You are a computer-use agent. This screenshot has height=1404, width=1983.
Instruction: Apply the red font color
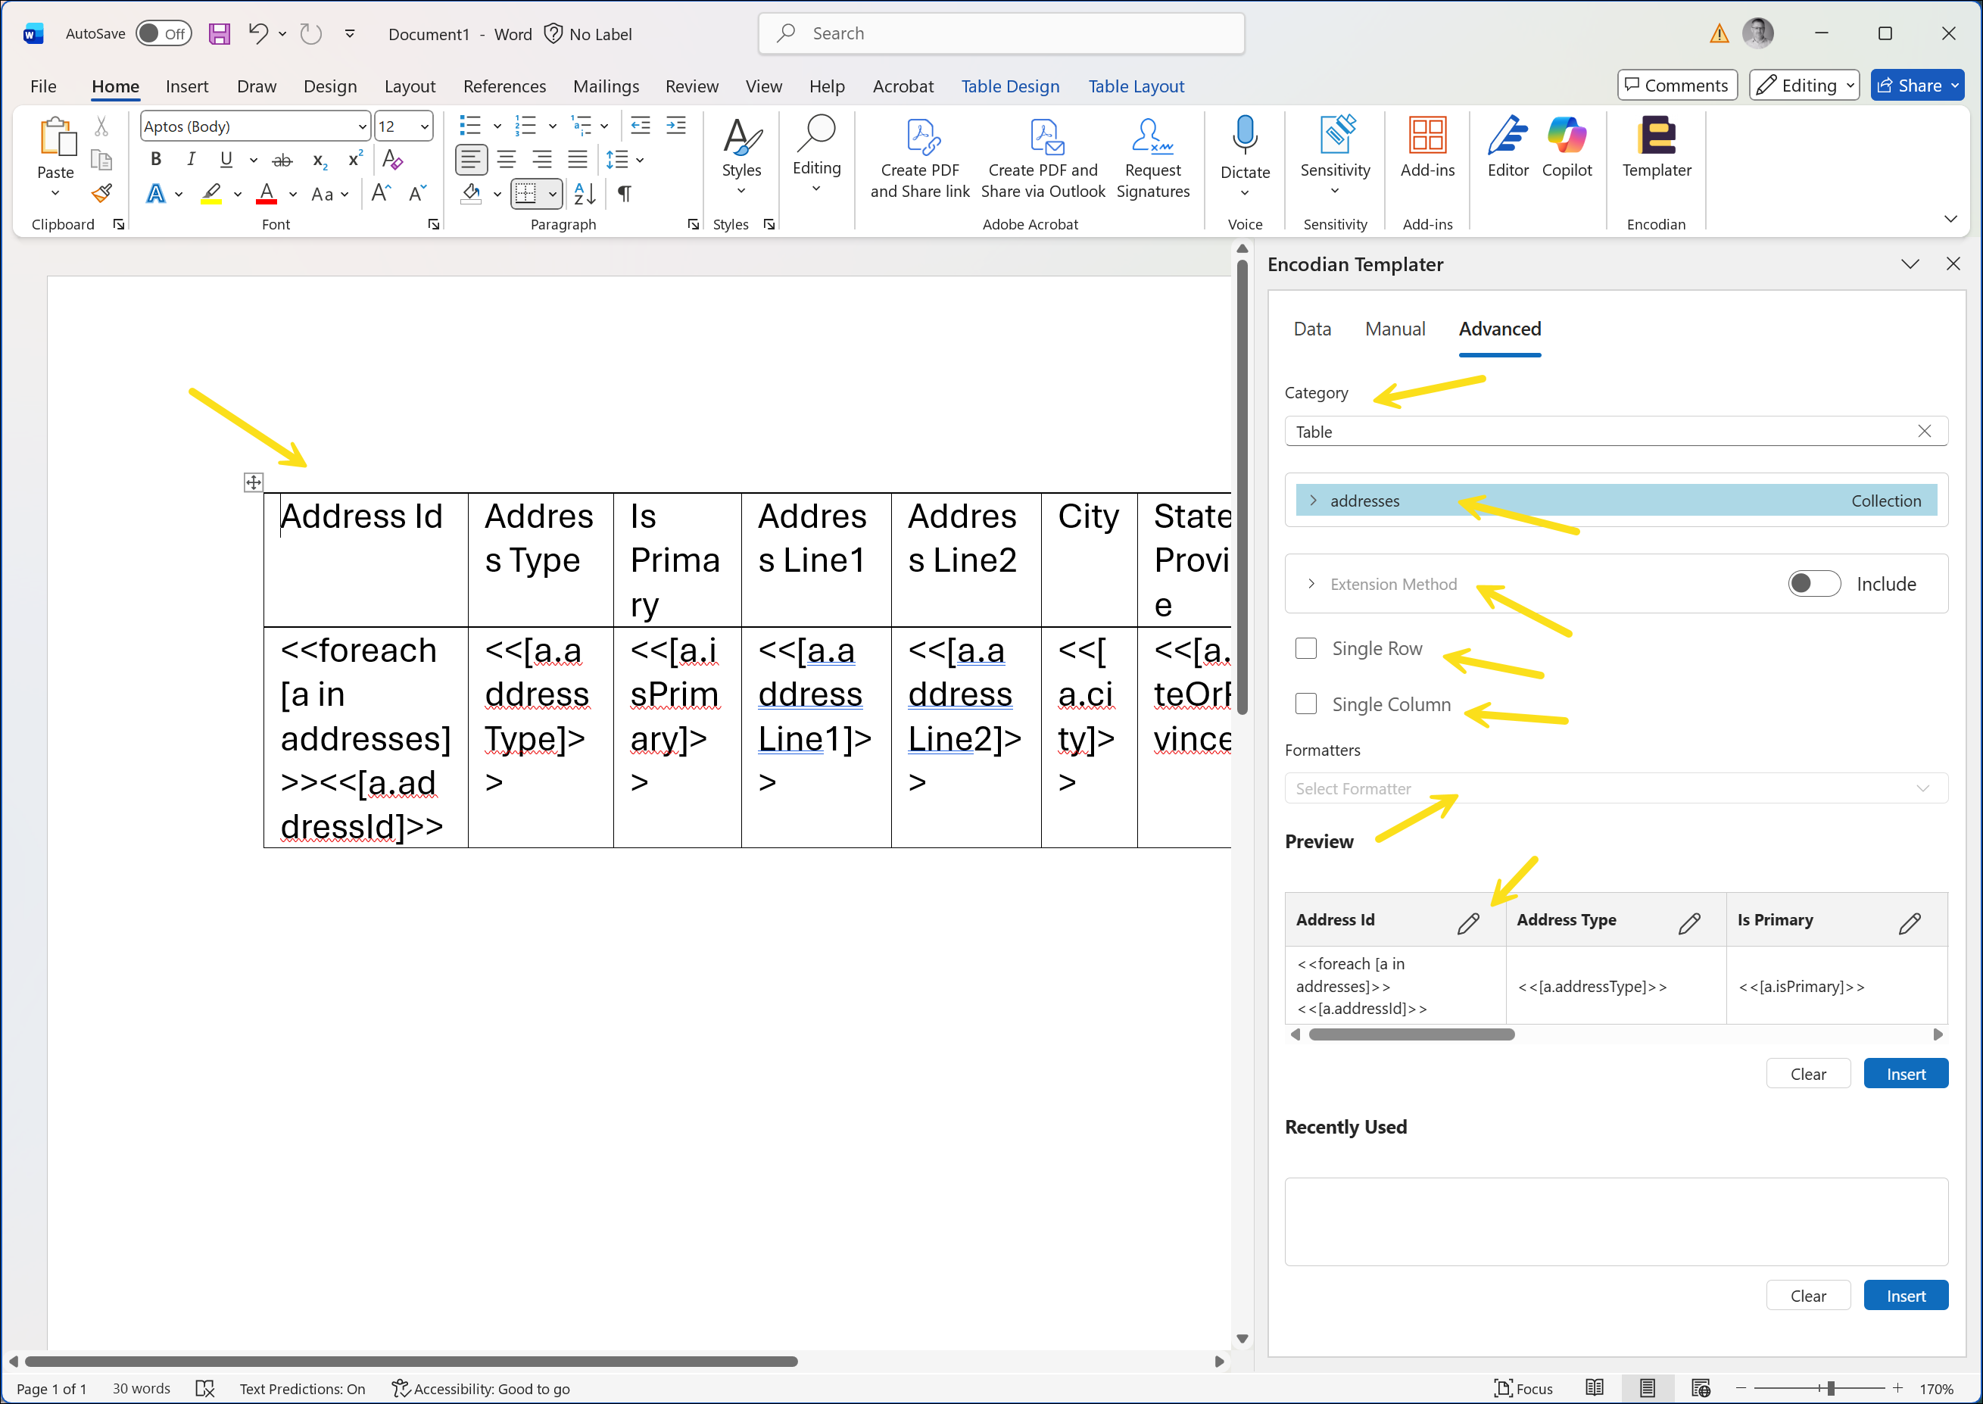[x=267, y=194]
